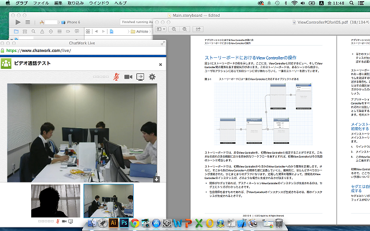370x231 pixels.
Task: Open Preview sidebar view dropdown
Action: (x=161, y=29)
